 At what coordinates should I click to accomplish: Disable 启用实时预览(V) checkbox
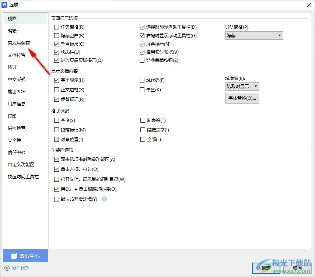tap(142, 52)
